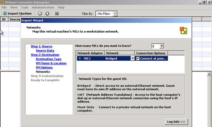Click the Step 3: Customization label
The image size is (212, 127).
click(x=47, y=76)
